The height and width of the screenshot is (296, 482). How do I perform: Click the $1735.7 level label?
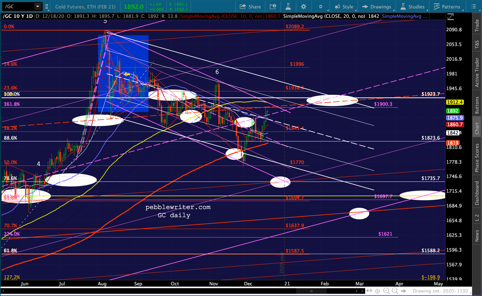(x=430, y=178)
